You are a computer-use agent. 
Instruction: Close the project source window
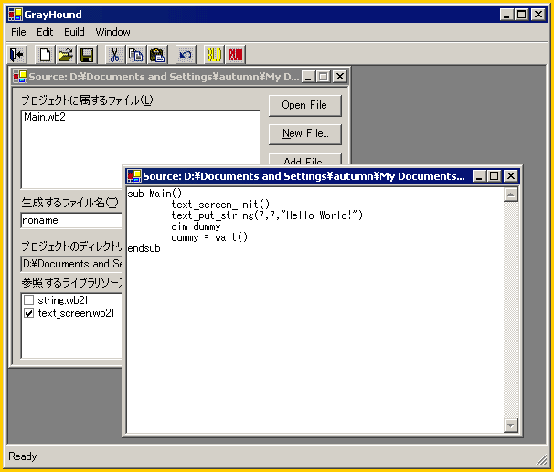(x=340, y=76)
